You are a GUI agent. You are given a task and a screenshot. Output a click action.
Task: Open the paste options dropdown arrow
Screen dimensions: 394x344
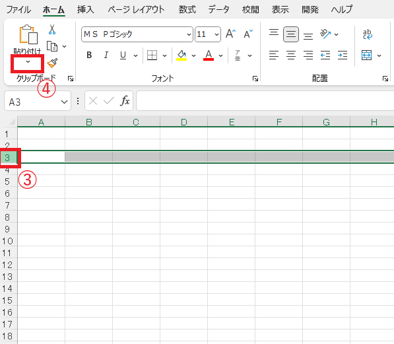(x=28, y=62)
